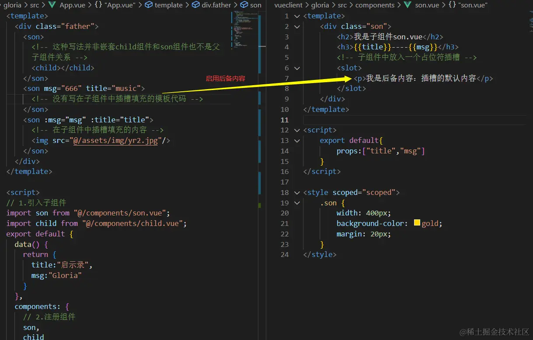Click the App.vue minimap preview

pyautogui.click(x=244, y=28)
